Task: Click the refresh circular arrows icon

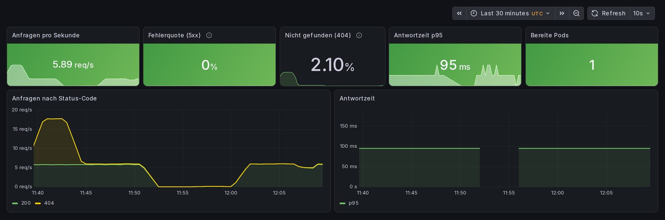Action: 595,13
